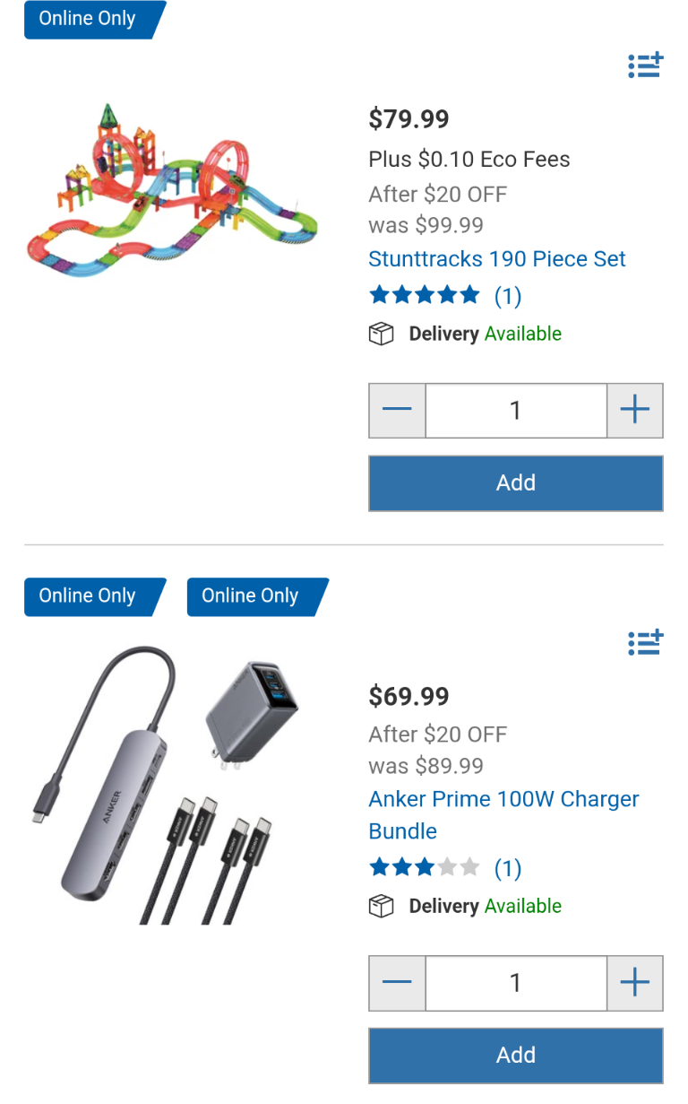
Task: Click the delivery box icon for Anker bundle
Action: point(382,906)
